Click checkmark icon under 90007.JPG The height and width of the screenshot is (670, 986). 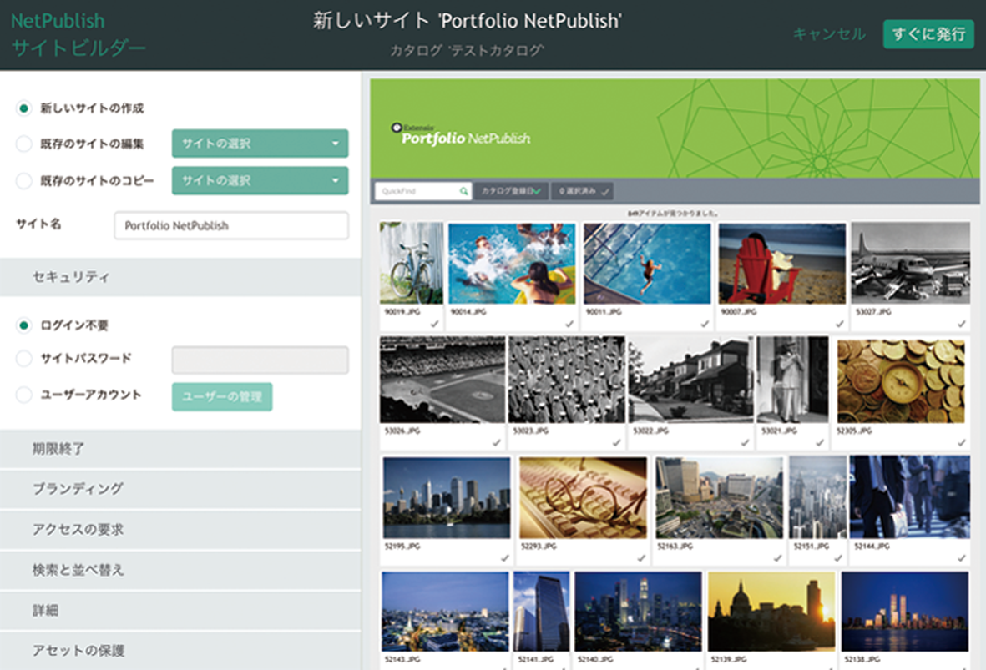click(840, 324)
